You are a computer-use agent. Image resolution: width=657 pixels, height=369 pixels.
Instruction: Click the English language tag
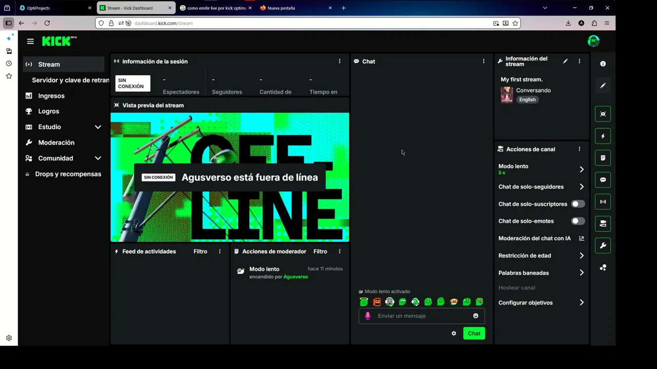click(x=527, y=99)
